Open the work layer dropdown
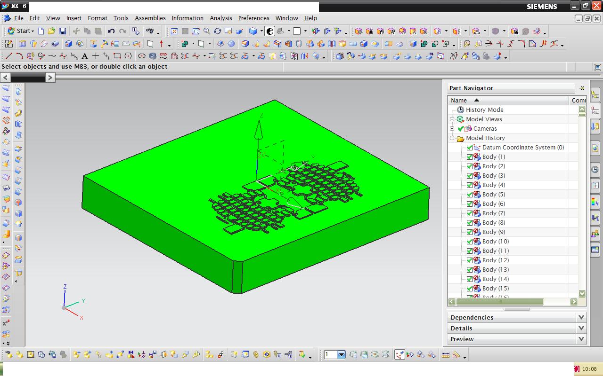603x376 pixels. click(341, 355)
